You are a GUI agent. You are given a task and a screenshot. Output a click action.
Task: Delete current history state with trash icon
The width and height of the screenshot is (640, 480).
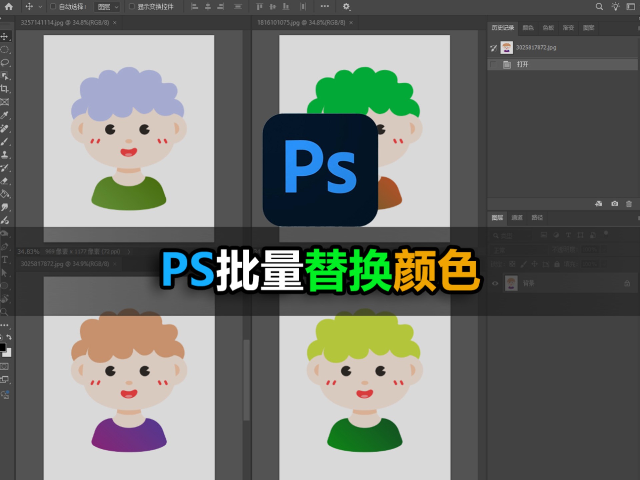click(629, 204)
